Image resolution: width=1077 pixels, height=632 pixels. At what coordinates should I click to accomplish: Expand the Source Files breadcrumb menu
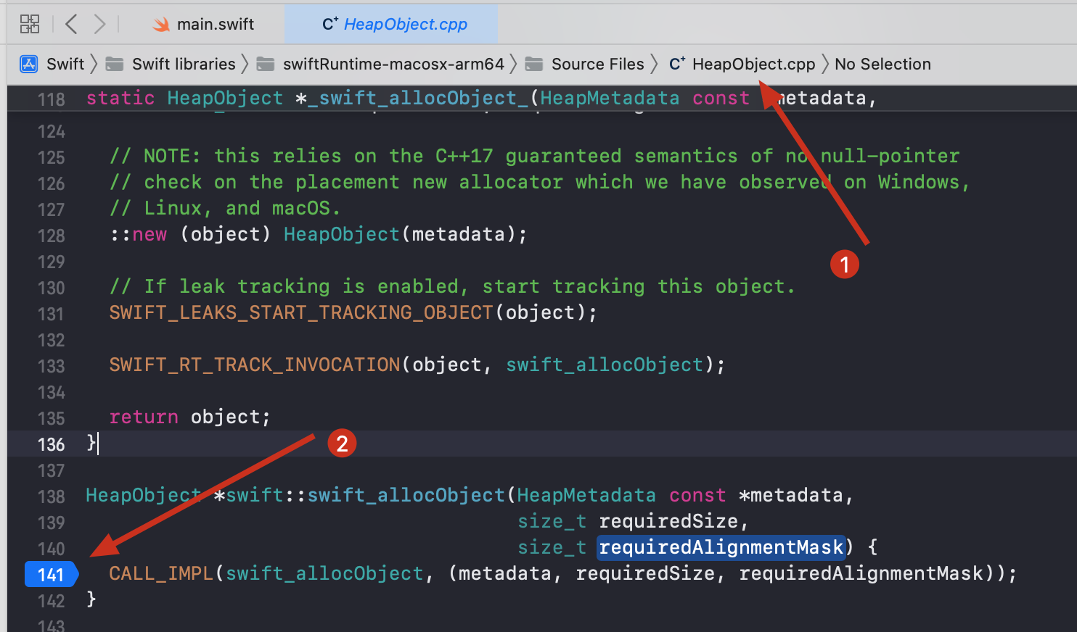click(x=597, y=64)
